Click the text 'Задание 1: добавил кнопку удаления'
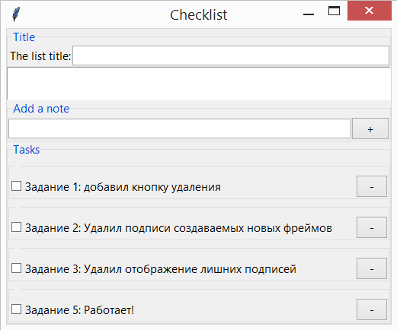 [x=123, y=187]
